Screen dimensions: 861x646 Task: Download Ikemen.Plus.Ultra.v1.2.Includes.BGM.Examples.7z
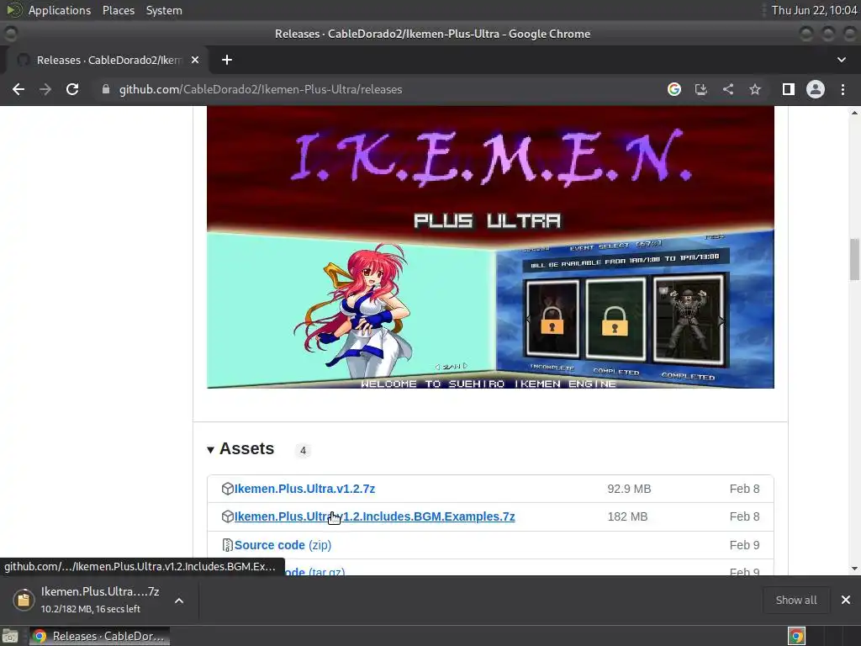tap(374, 517)
